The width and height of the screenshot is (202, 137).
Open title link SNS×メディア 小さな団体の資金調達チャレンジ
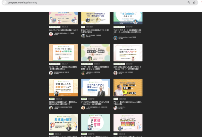(63, 30)
